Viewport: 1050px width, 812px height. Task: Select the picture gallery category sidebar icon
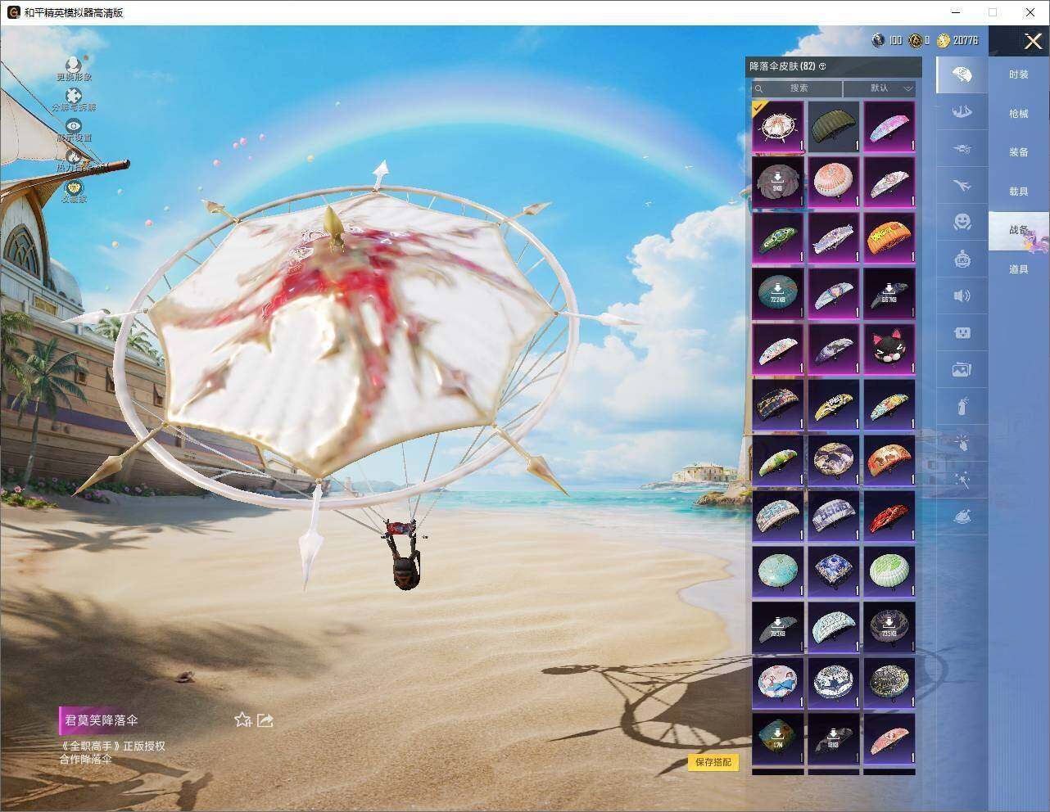pyautogui.click(x=962, y=369)
